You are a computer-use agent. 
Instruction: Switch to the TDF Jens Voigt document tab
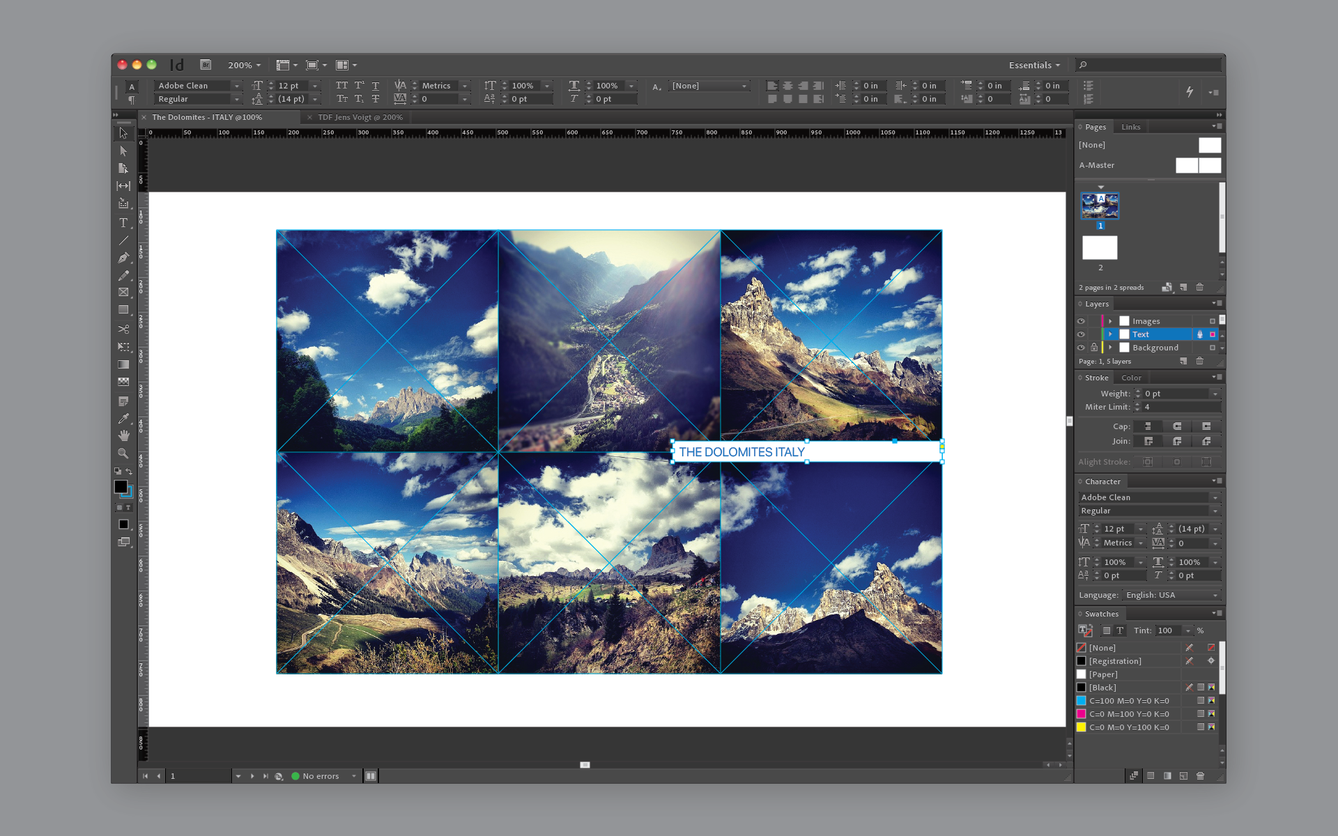point(360,117)
